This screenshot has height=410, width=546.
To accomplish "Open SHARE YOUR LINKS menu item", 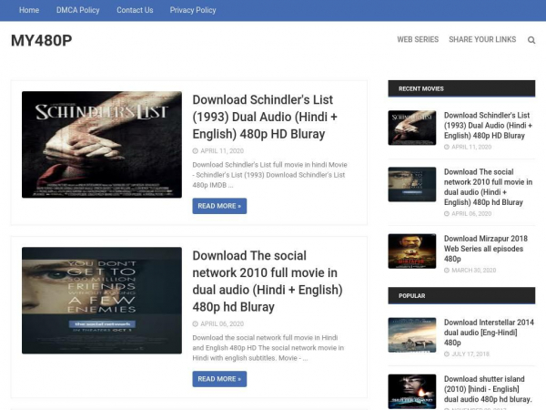I will click(482, 40).
